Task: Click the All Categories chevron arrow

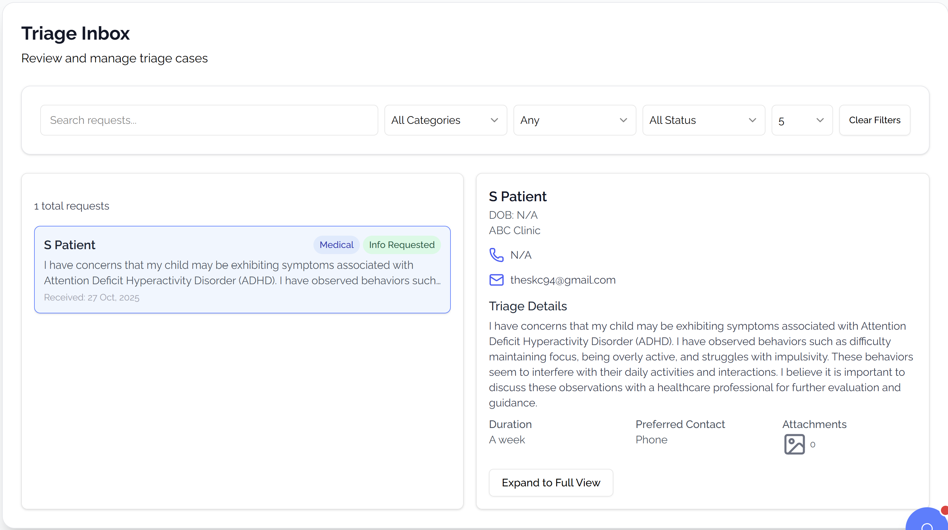Action: pyautogui.click(x=494, y=120)
